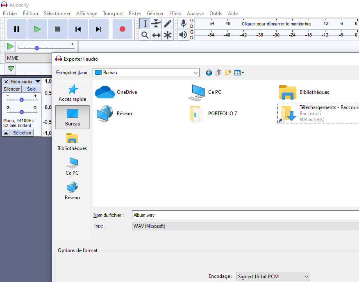The height and width of the screenshot is (282, 359).
Task: Select Bureau in the places sidebar
Action: point(73,117)
